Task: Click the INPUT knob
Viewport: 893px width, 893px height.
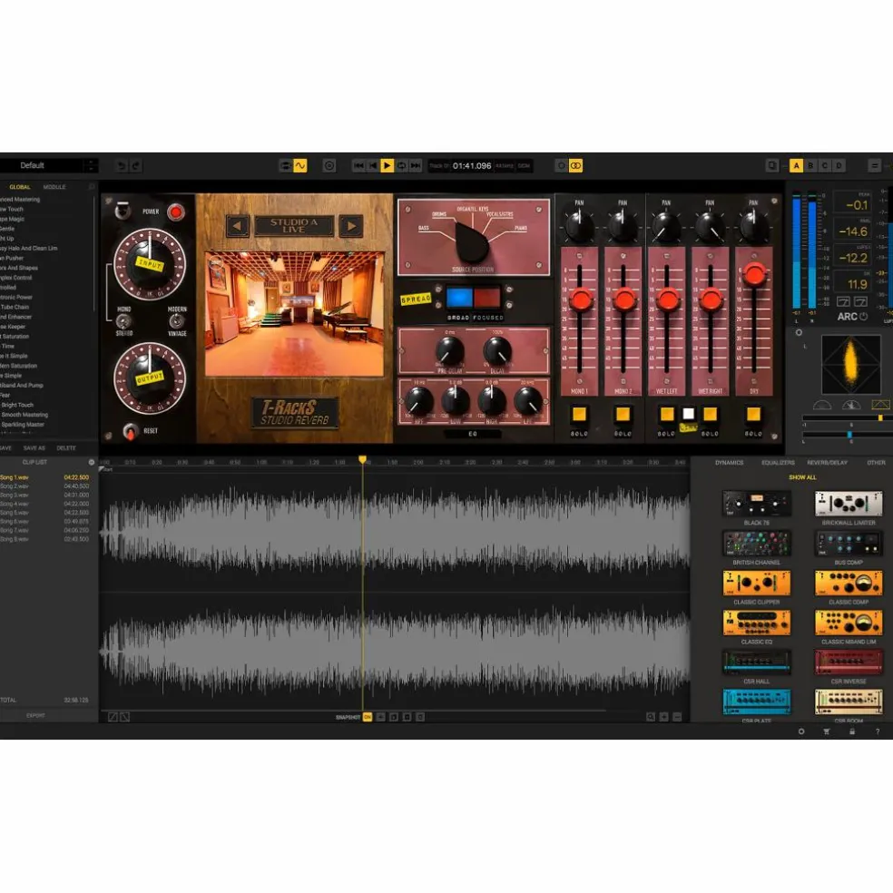Action: (x=149, y=265)
